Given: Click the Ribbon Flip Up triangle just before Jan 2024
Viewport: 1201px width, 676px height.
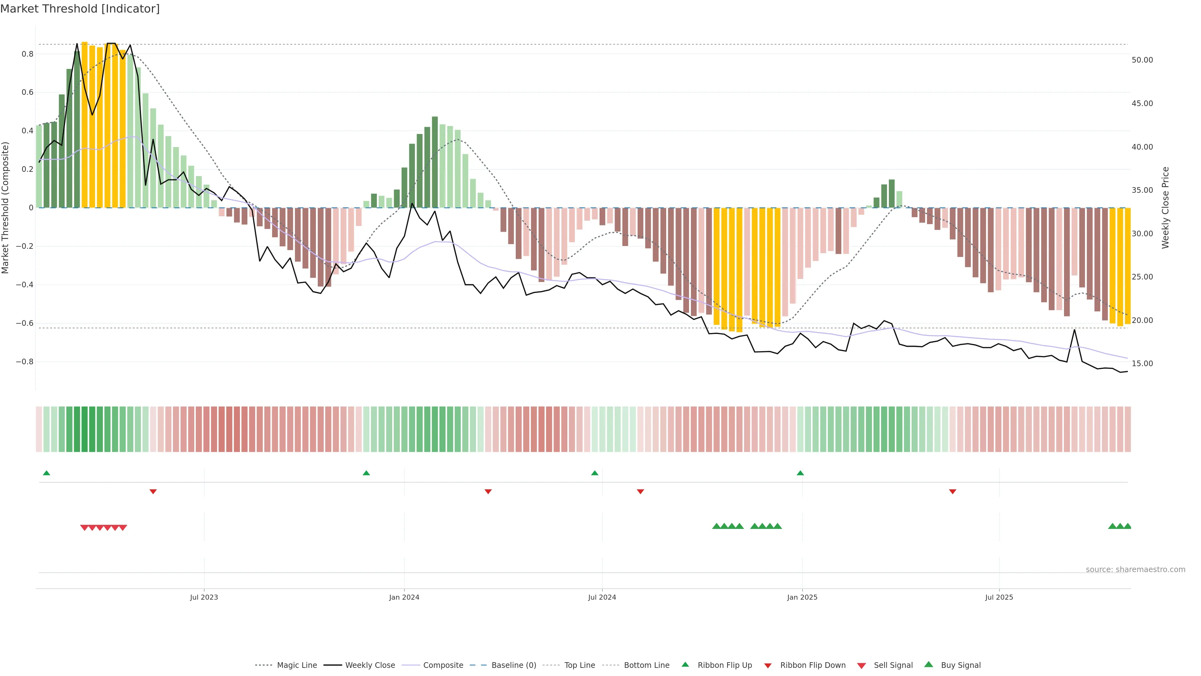Looking at the screenshot, I should [366, 473].
